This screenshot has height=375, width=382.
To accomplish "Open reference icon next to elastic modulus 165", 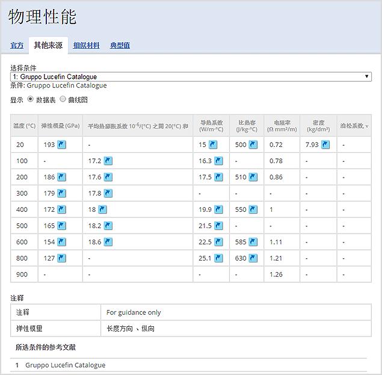I will [61, 226].
